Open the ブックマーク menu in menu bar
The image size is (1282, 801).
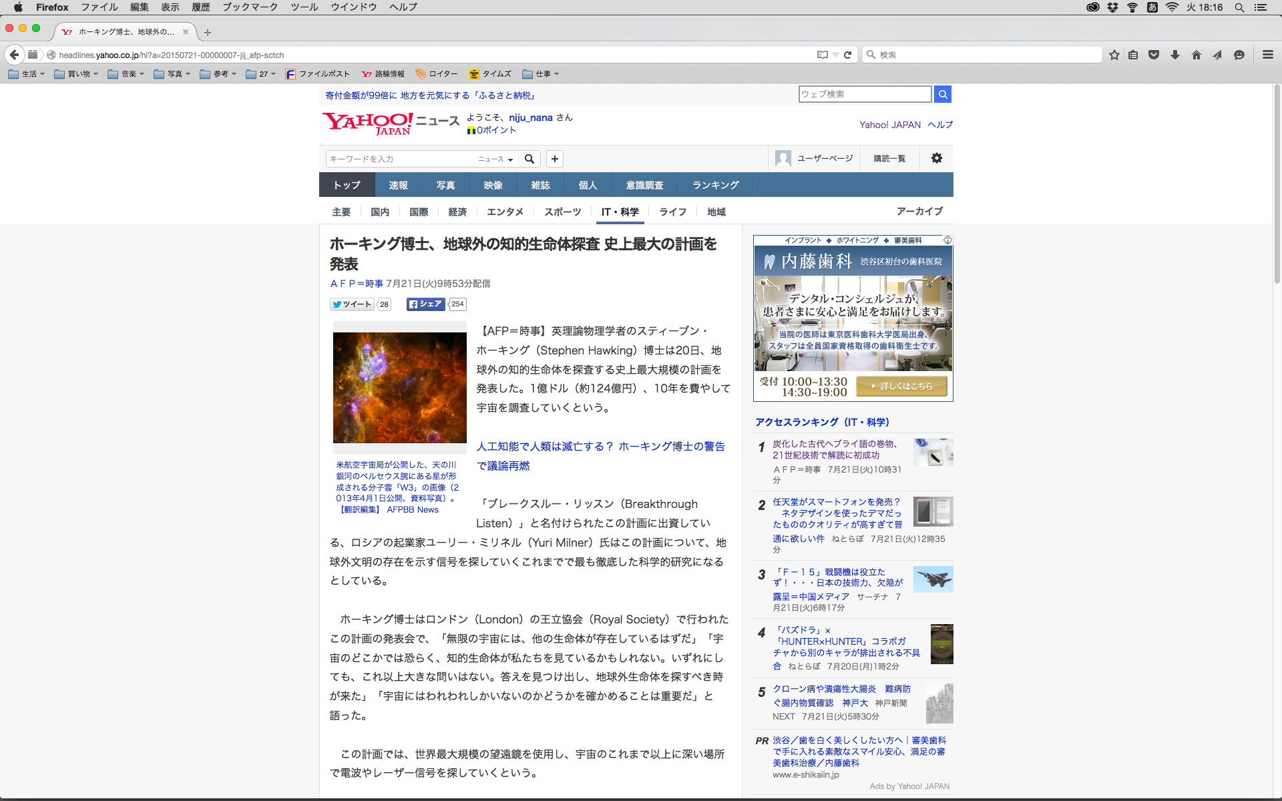[250, 7]
